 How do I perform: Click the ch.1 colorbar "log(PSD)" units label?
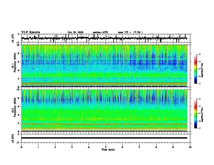click(202, 70)
